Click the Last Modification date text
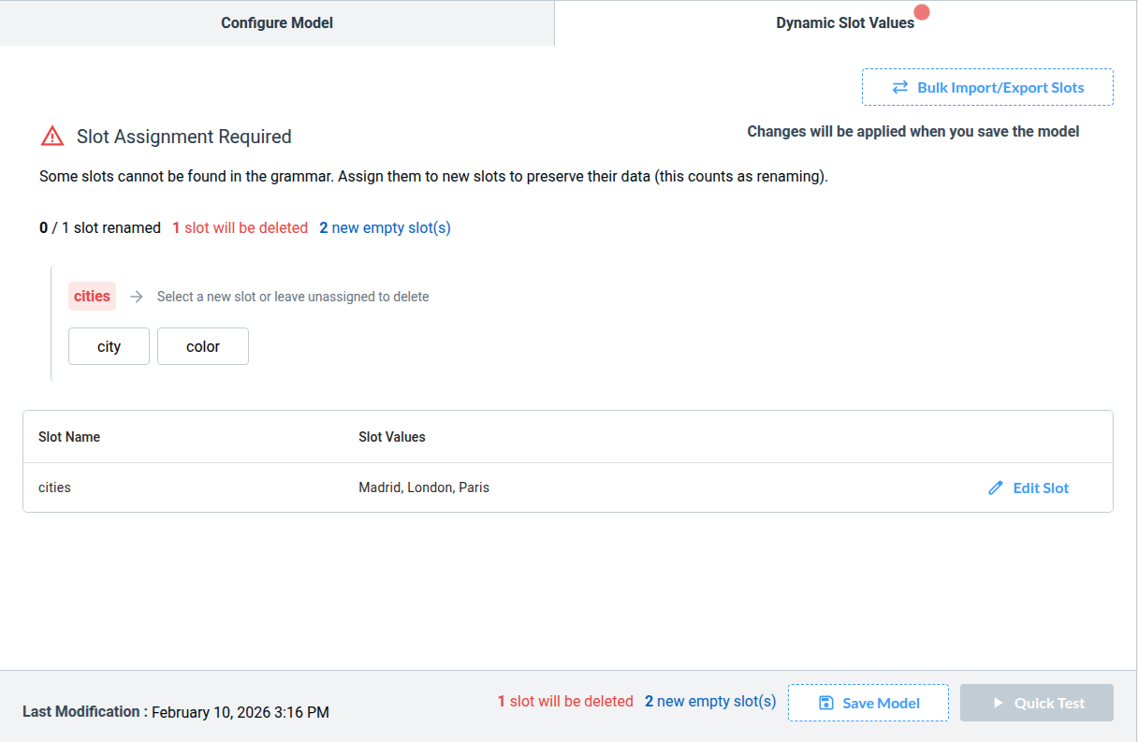 click(x=241, y=712)
